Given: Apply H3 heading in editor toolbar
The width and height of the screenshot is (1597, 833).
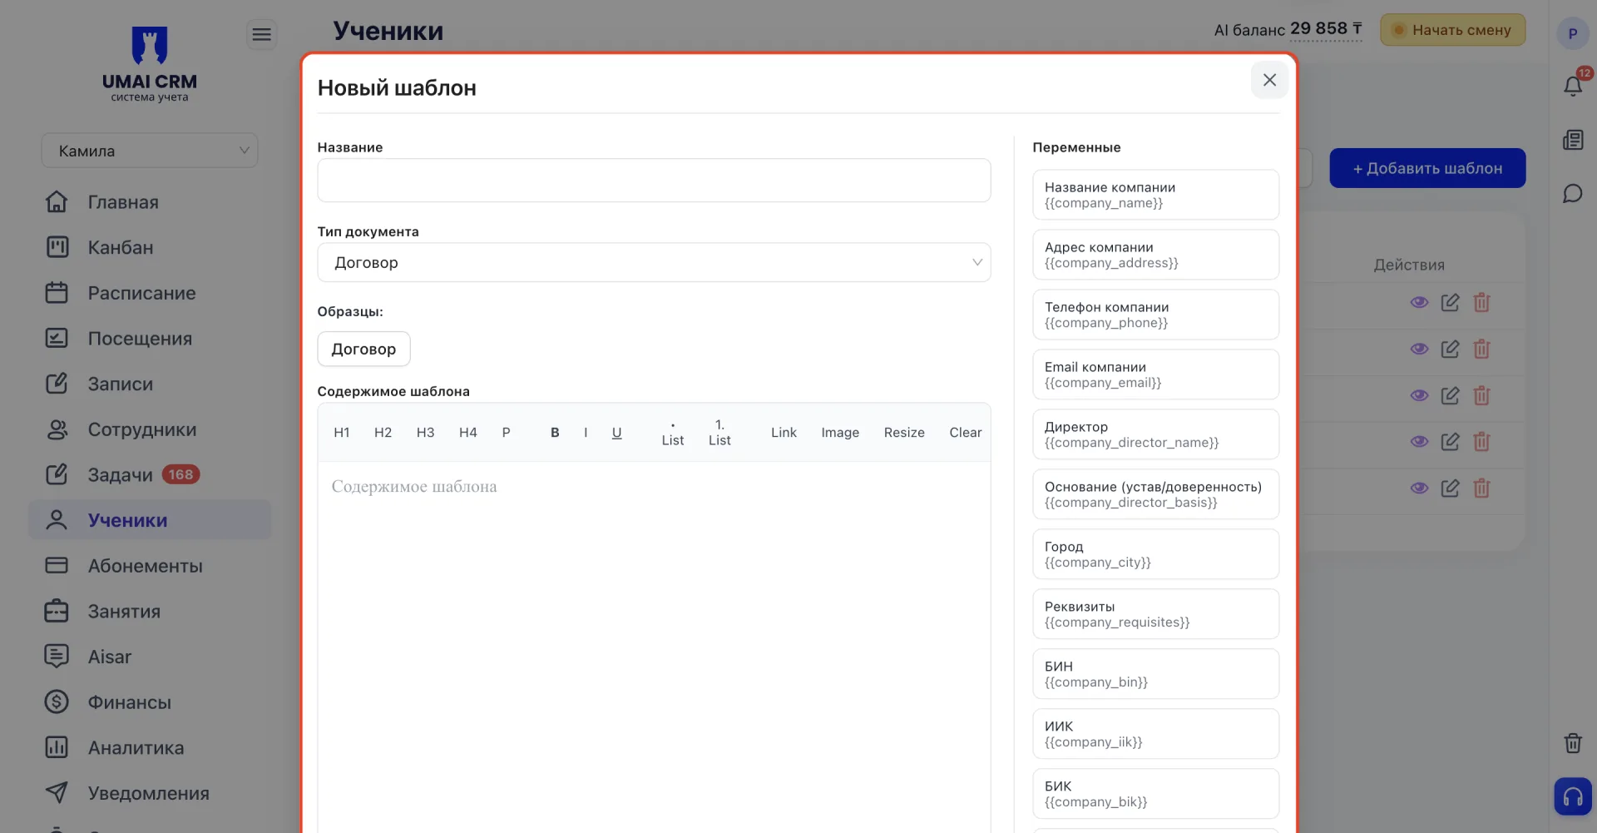Looking at the screenshot, I should pyautogui.click(x=425, y=433).
